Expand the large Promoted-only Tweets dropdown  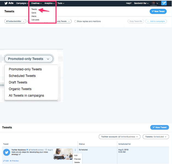pyautogui.click(x=29, y=59)
